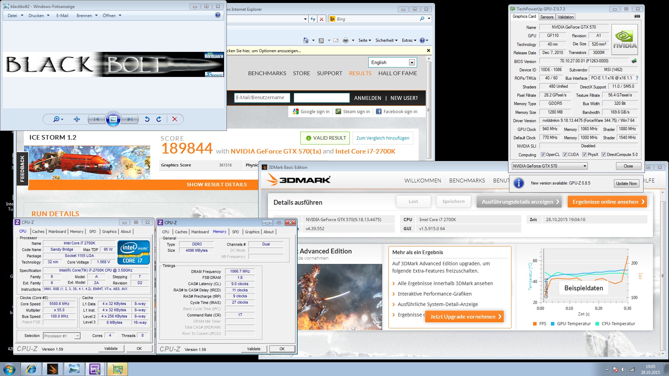This screenshot has width=669, height=376.
Task: Click Ergebnisse online ansehen button
Action: click(607, 202)
